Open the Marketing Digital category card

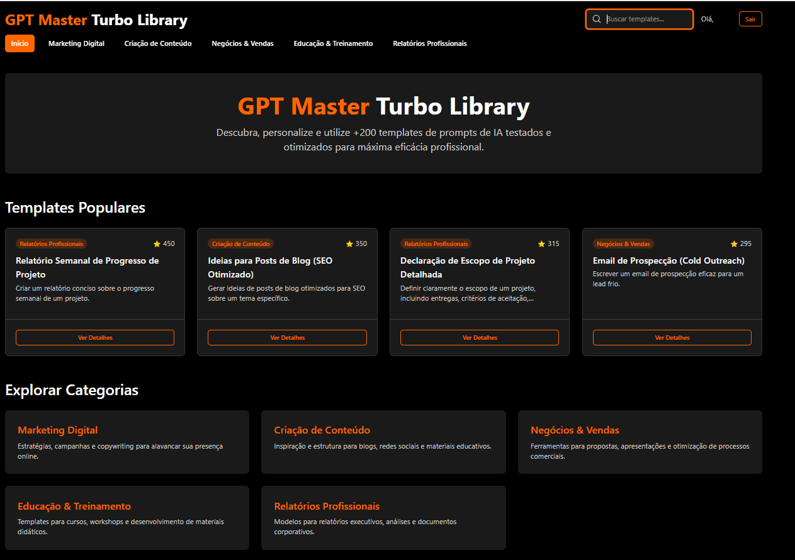(127, 442)
